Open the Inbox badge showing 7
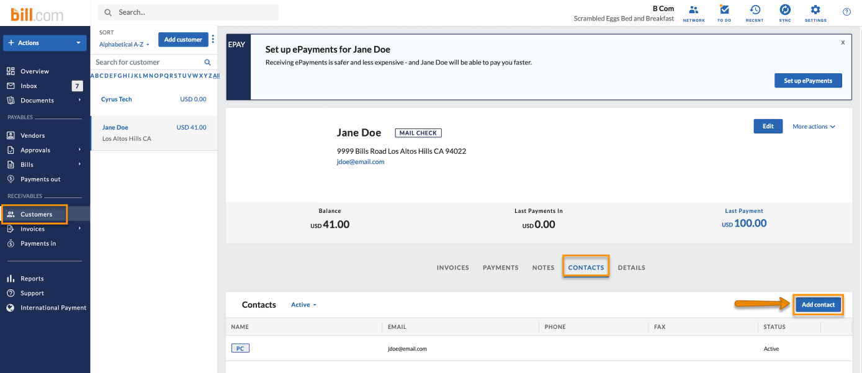The height and width of the screenshot is (373, 862). pyautogui.click(x=77, y=86)
